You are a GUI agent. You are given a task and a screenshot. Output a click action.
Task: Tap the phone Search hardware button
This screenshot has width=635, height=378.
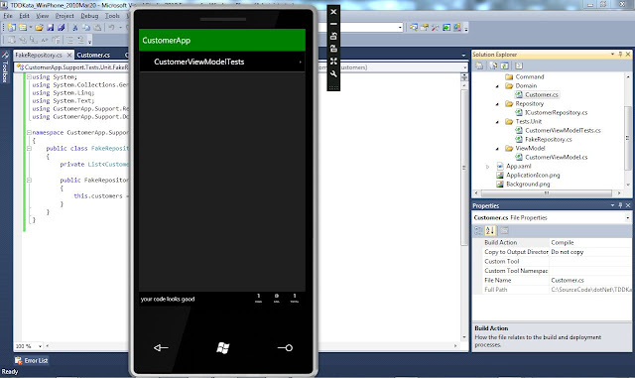(285, 347)
